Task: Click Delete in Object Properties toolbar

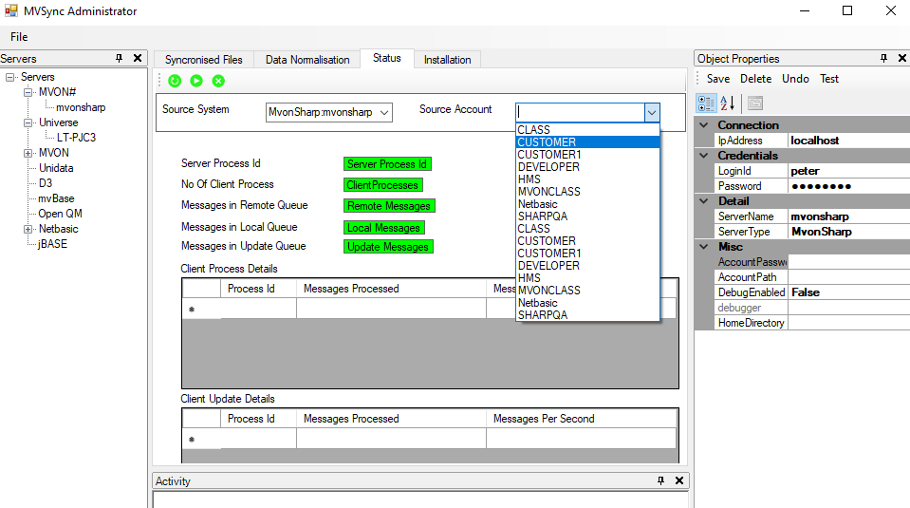Action: [x=755, y=79]
